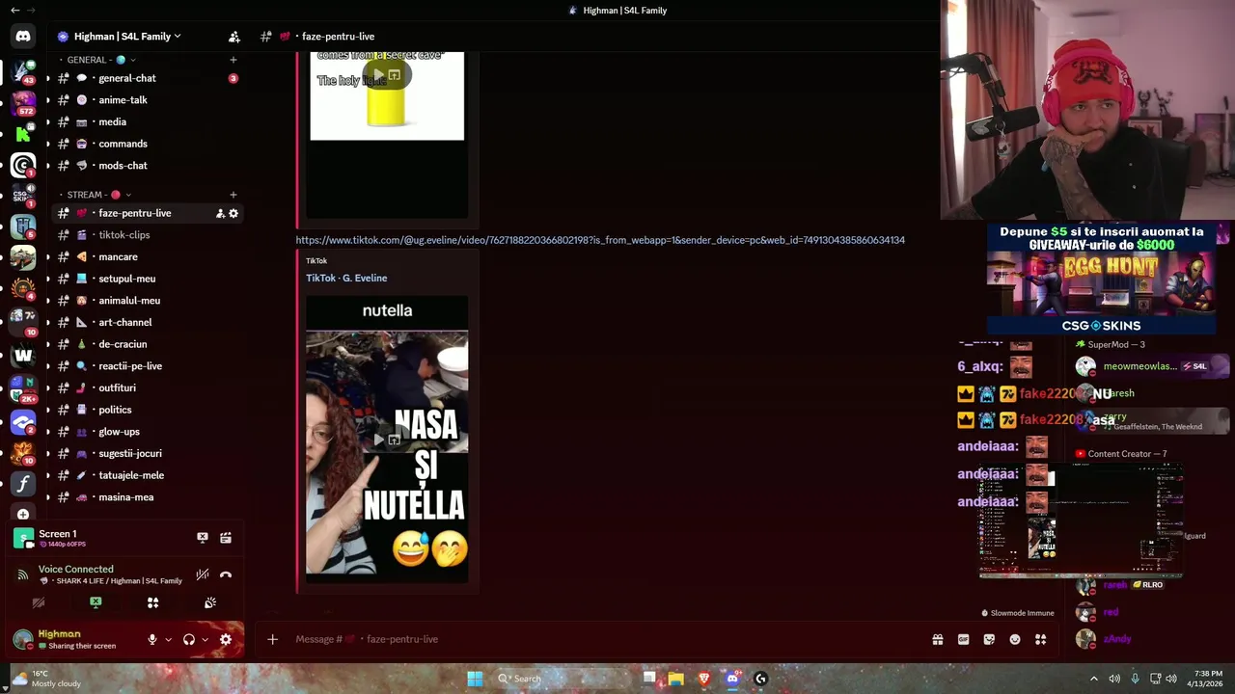Open the activities icon in voice panel
Viewport: 1235px width, 694px height.
152,602
